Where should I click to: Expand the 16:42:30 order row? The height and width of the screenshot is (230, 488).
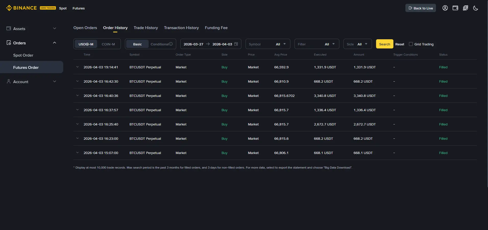(77, 81)
